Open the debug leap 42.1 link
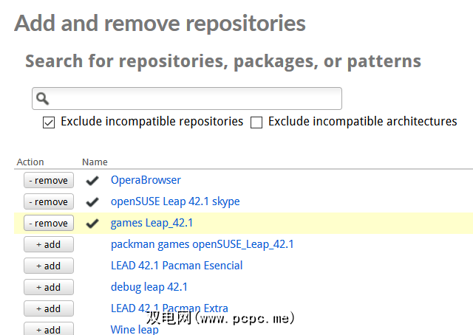Screen dimensions: 473x335 (149, 287)
